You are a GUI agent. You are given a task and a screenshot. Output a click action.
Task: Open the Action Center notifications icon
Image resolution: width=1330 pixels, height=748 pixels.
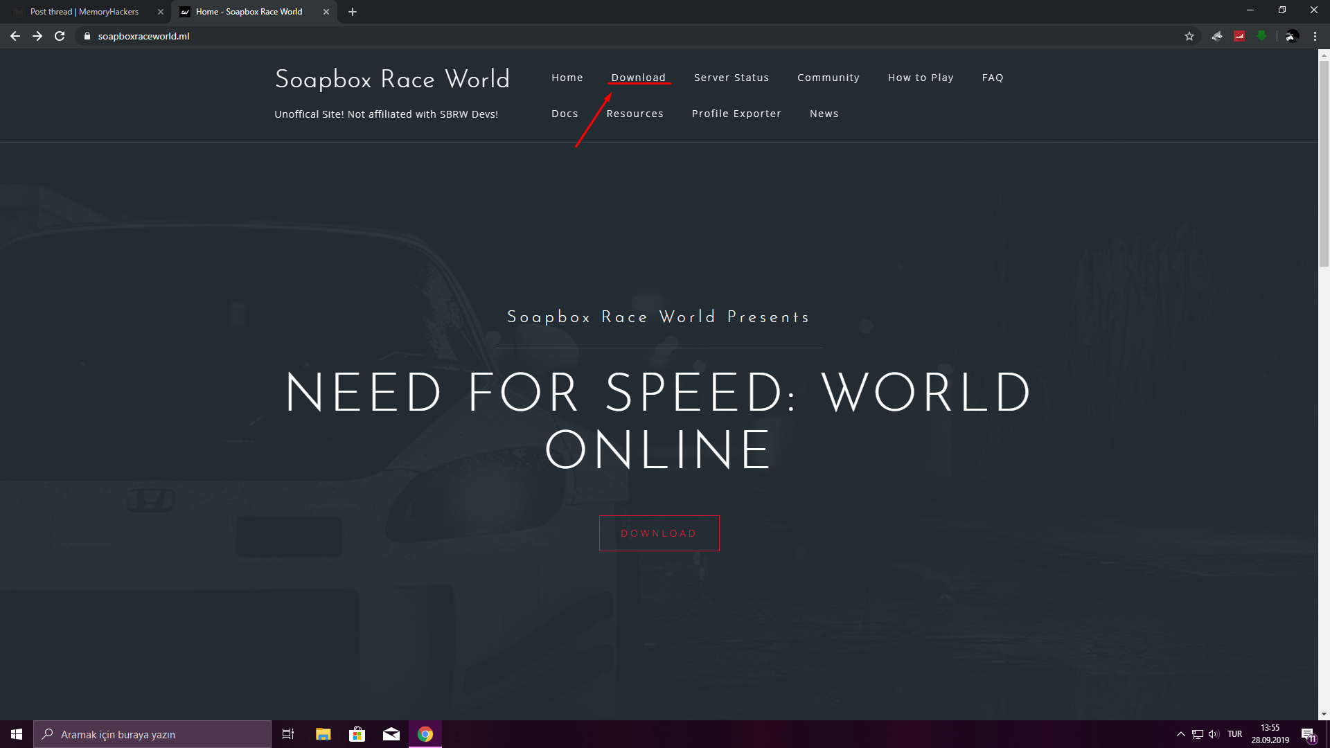click(x=1309, y=734)
